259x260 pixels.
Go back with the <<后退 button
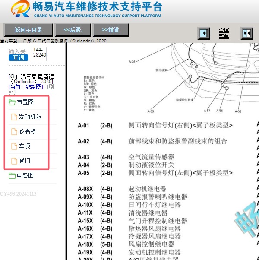(x=73, y=30)
